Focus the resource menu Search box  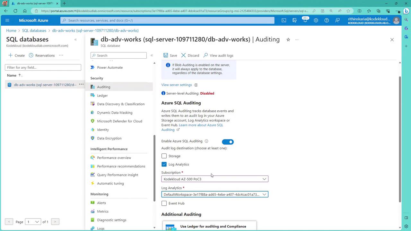click(x=118, y=56)
